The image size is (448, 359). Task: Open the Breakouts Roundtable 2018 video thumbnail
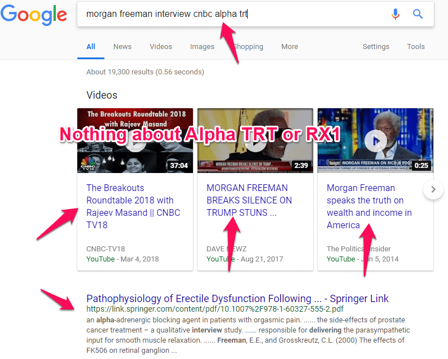[x=135, y=141]
